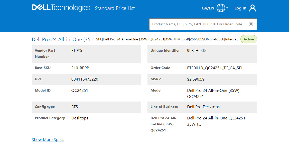Screen dimensions: 289x145
Task: Select Model ID value QC24251
Action: 80,91
